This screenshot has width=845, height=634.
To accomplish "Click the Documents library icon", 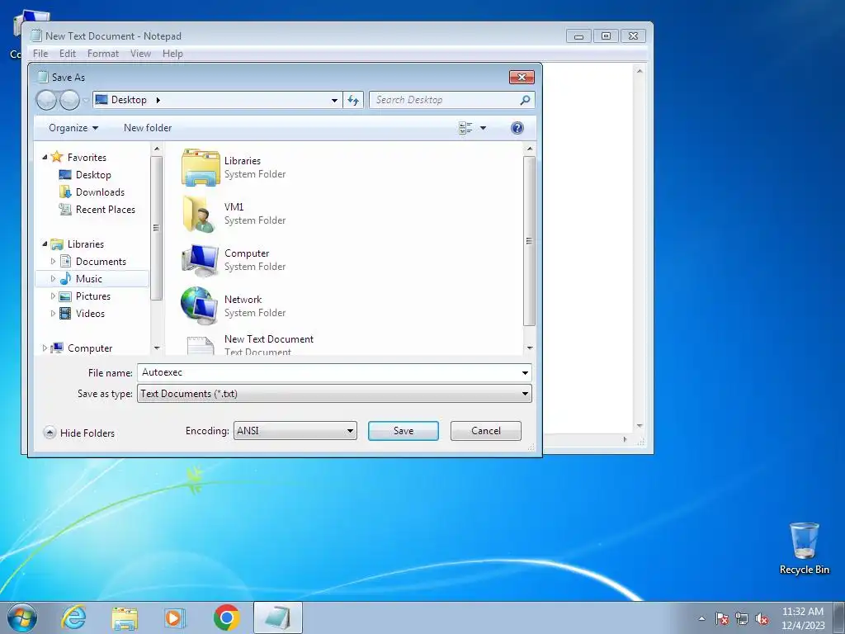I will pos(65,262).
